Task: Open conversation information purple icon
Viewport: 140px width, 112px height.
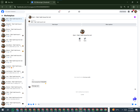Action: coord(135,17)
